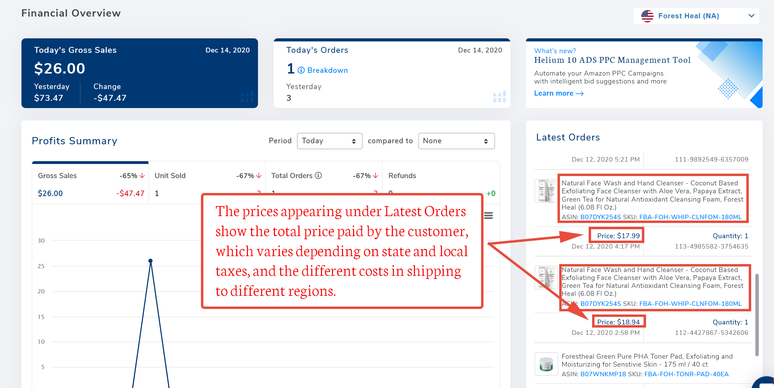Click the Total Orders info icon
Image resolution: width=774 pixels, height=388 pixels.
(x=319, y=175)
